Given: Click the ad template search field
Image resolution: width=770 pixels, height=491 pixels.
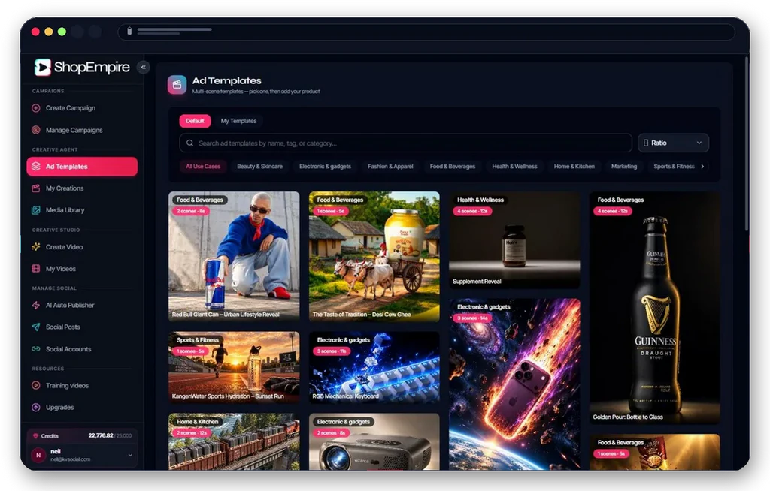Looking at the screenshot, I should pos(405,143).
